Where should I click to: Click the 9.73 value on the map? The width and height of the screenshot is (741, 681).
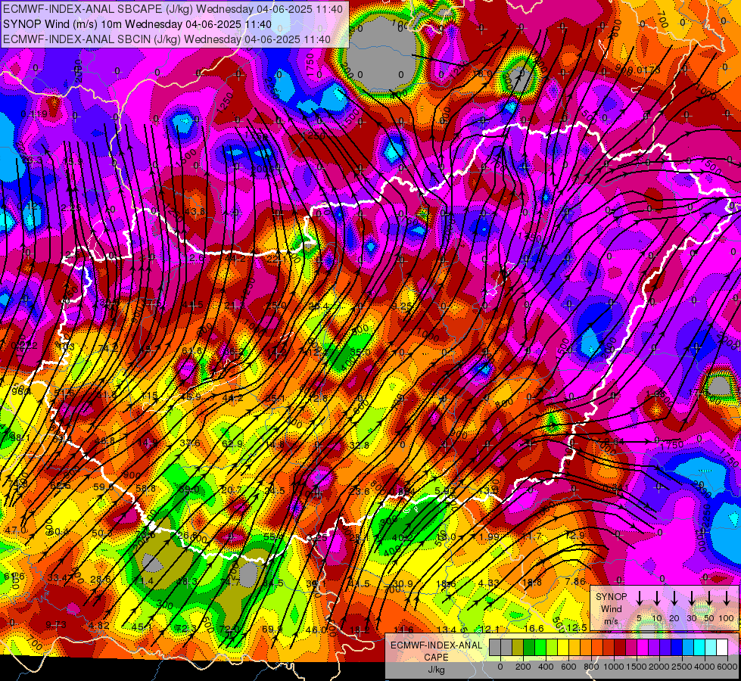point(56,625)
